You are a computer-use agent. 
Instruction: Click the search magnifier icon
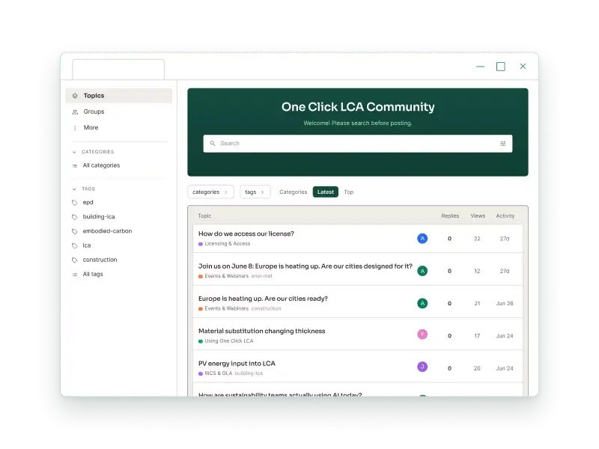pos(213,144)
